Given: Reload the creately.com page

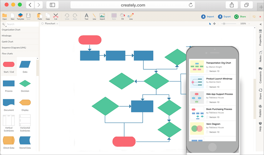Looking at the screenshot, I should tap(191, 5).
